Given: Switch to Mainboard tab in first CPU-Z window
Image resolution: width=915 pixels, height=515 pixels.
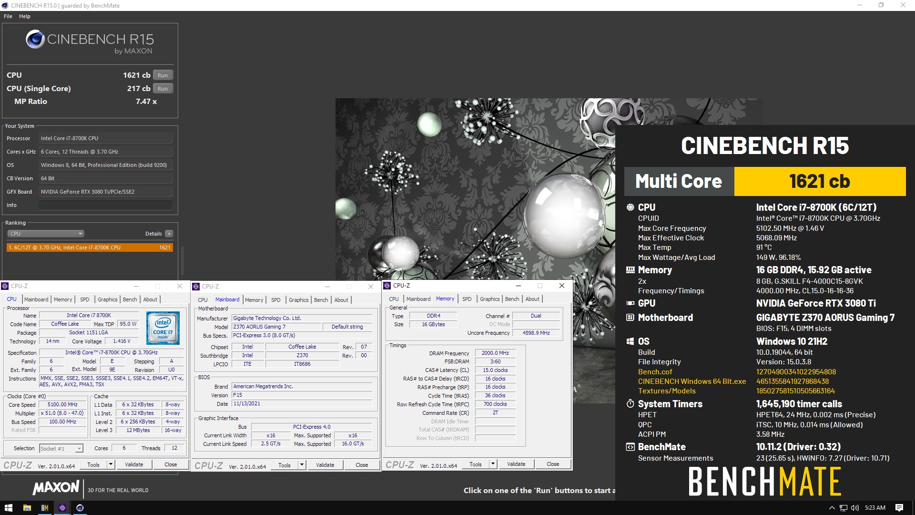Looking at the screenshot, I should pos(36,299).
